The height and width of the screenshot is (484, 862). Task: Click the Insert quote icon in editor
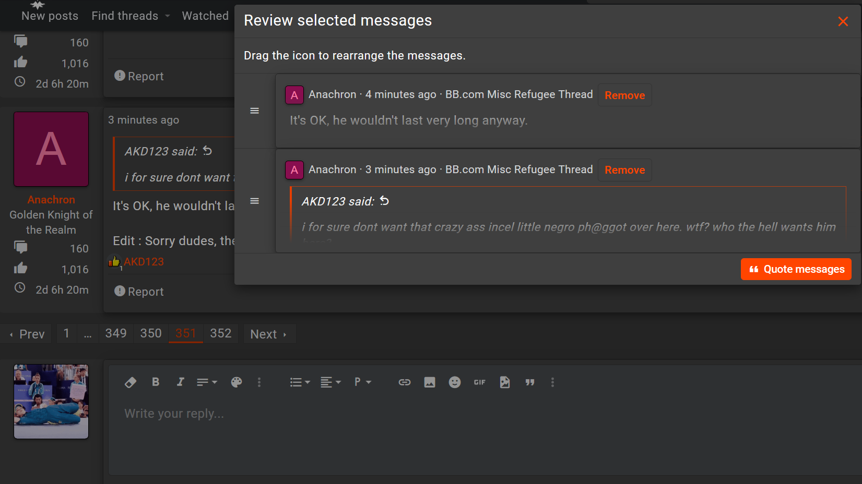530,382
